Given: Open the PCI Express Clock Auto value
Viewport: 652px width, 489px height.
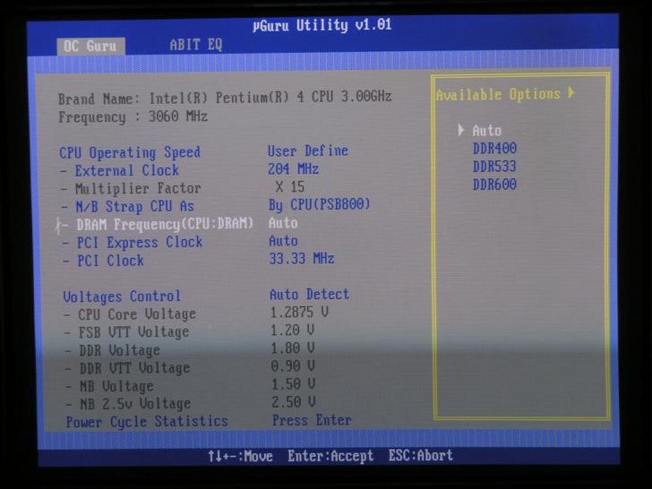Looking at the screenshot, I should [283, 241].
